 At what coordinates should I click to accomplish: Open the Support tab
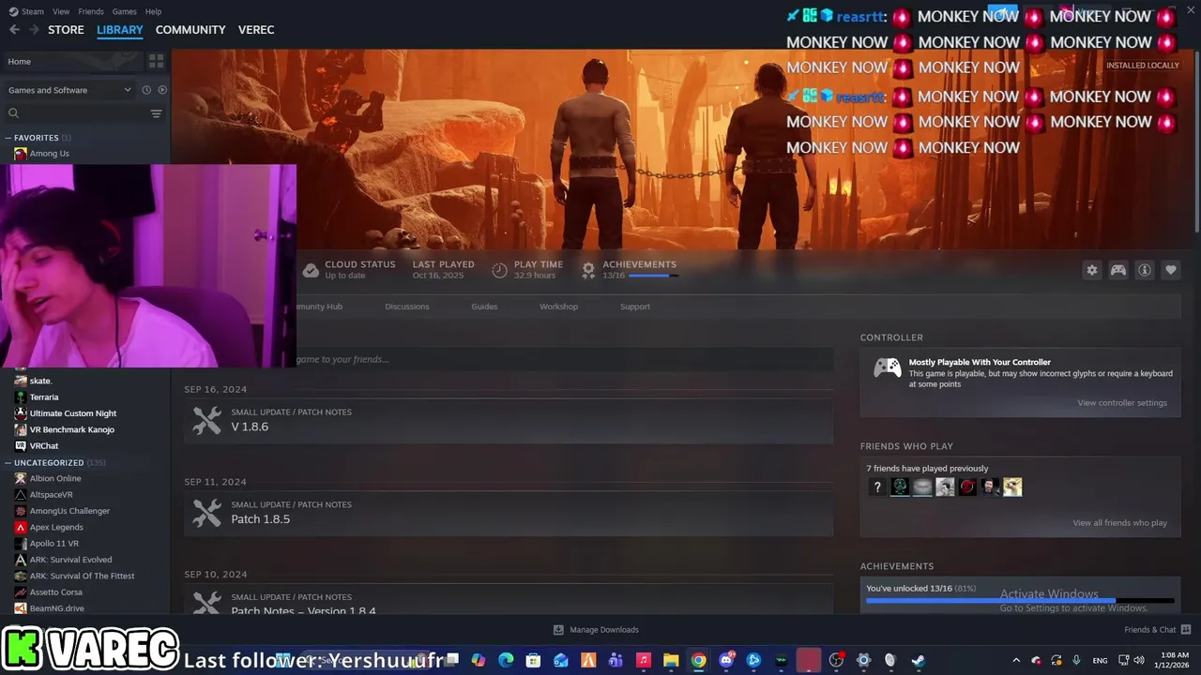(x=635, y=307)
